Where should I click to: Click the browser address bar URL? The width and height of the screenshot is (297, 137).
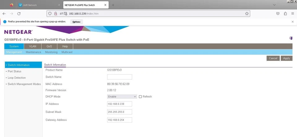(84, 14)
